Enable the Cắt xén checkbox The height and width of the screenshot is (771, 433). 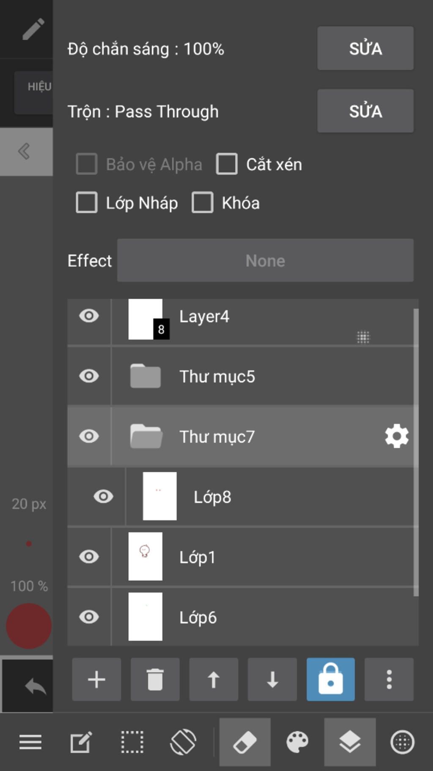click(x=227, y=164)
